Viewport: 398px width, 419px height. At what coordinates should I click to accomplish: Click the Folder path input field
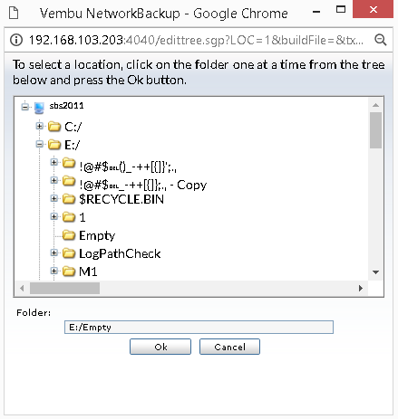point(199,328)
